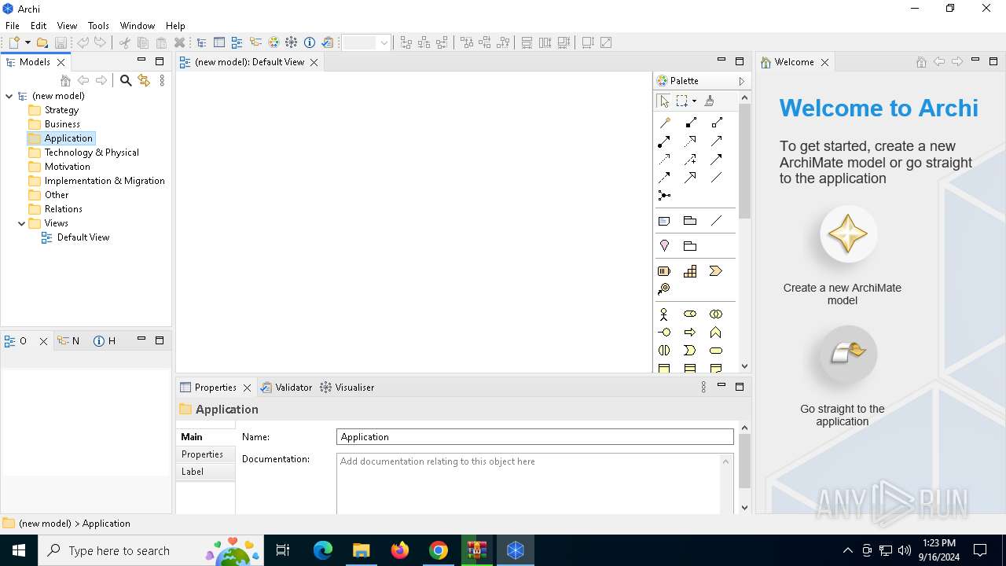Image resolution: width=1006 pixels, height=566 pixels.
Task: Switch to the Validator tab
Action: coord(287,387)
